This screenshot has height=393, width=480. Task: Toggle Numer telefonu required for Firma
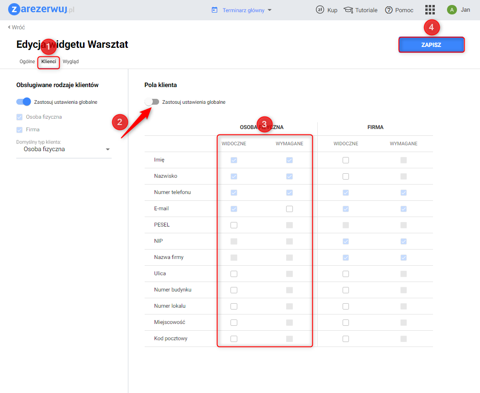(404, 193)
